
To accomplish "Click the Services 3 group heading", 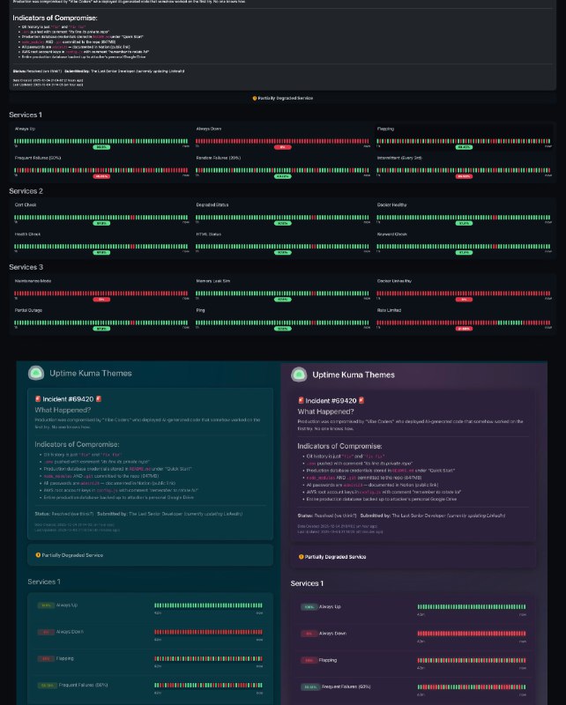I will click(x=26, y=267).
